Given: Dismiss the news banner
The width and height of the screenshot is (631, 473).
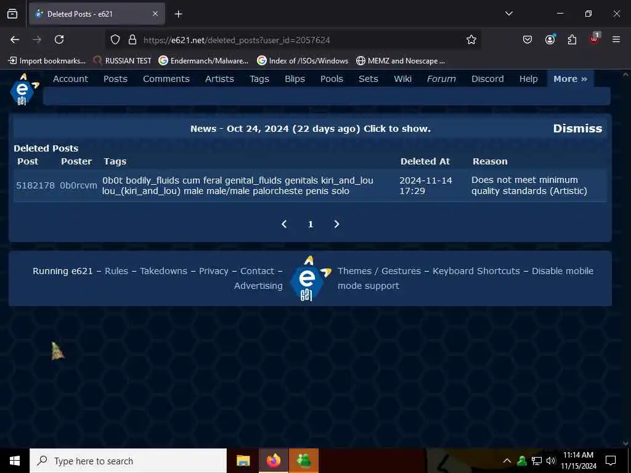Looking at the screenshot, I should (577, 128).
